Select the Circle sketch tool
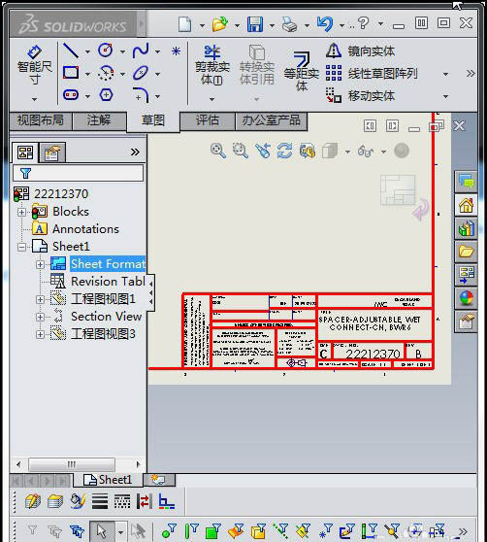Image resolution: width=487 pixels, height=542 pixels. click(x=106, y=51)
